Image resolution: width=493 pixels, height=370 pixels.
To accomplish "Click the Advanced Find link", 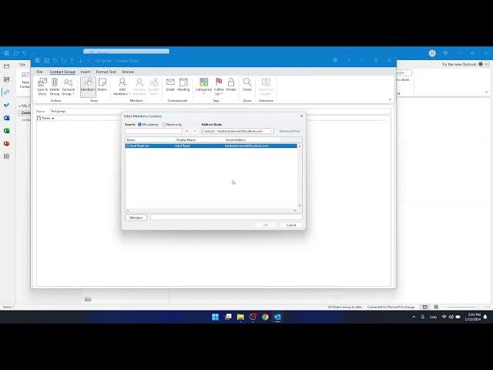I will click(x=290, y=131).
